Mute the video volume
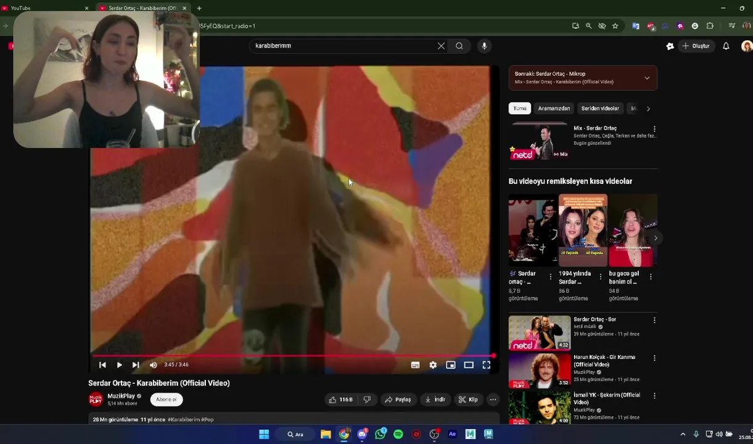The height and width of the screenshot is (444, 753). click(x=153, y=365)
